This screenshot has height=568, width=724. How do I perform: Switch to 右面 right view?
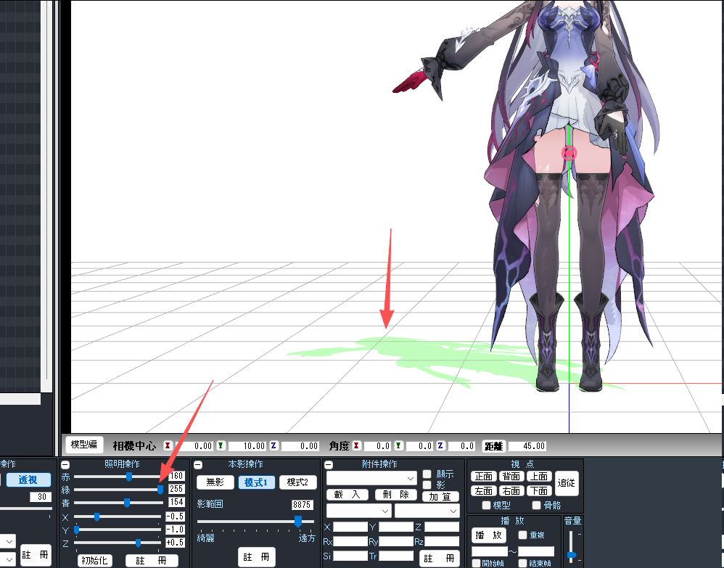[x=511, y=490]
